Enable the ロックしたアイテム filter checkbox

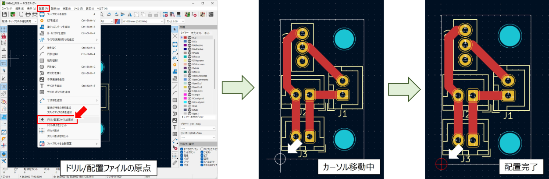[x=202, y=149]
